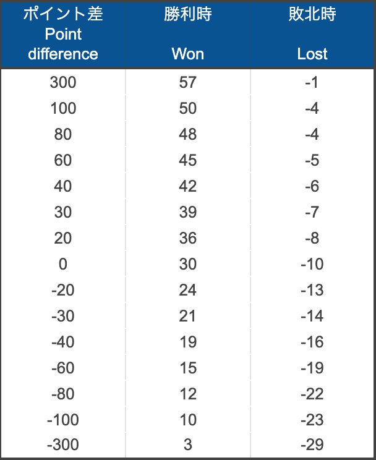The image size is (376, 460).
Task: Select the Lost value -16
Action: tap(312, 343)
